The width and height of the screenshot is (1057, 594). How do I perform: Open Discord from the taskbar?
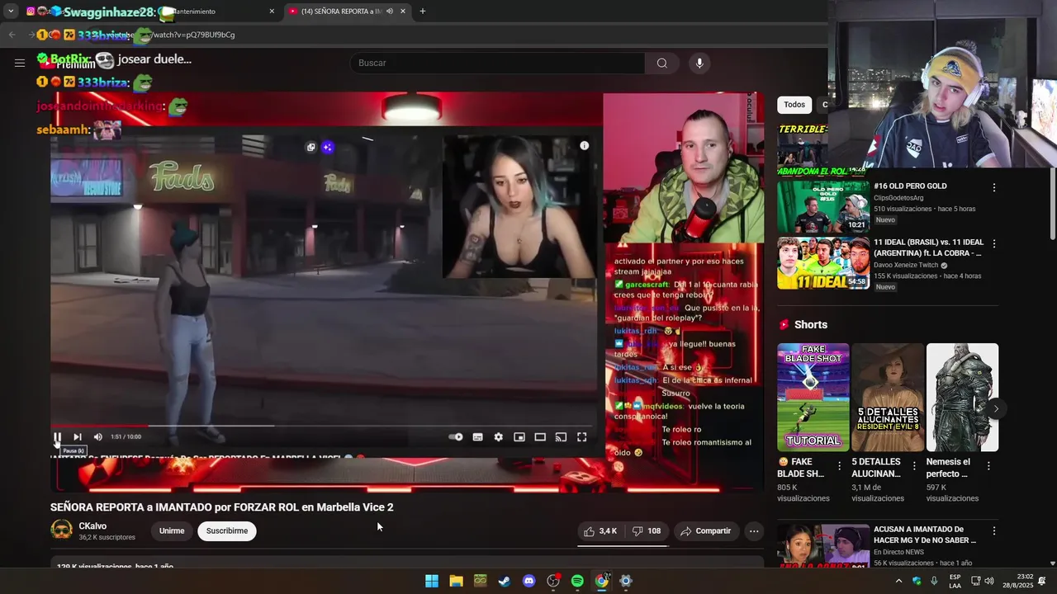(528, 581)
